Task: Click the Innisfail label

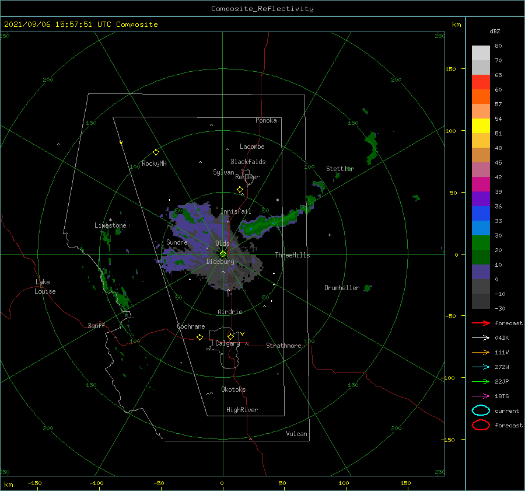Action: click(x=236, y=211)
